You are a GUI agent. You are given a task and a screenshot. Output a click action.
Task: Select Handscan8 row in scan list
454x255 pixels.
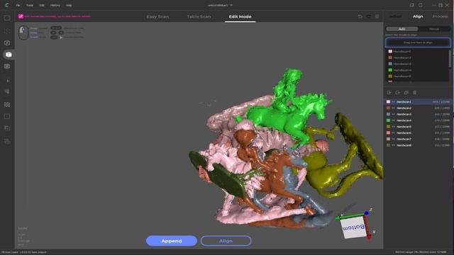[418, 145]
